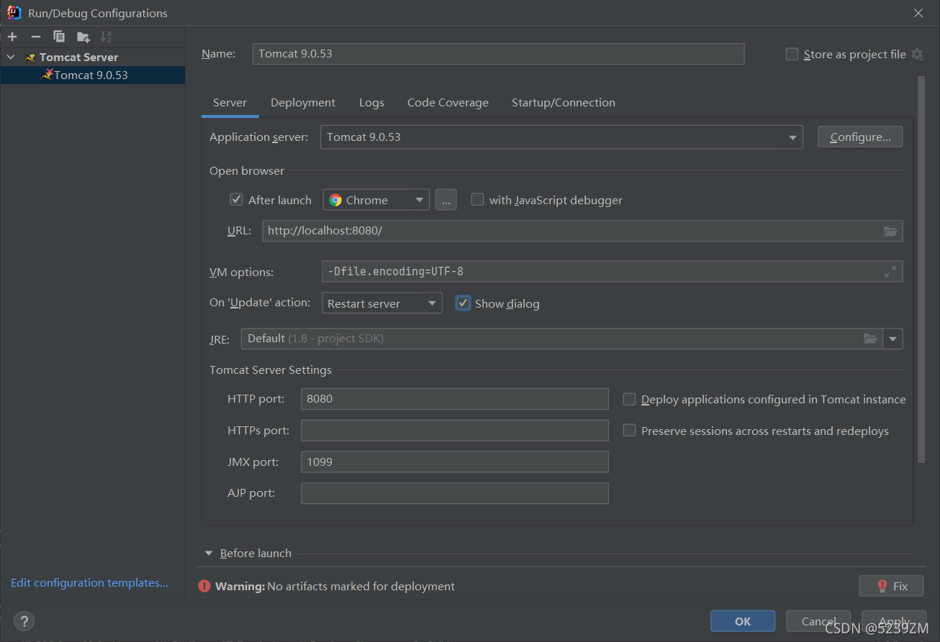Click the AJP port field

(x=455, y=493)
